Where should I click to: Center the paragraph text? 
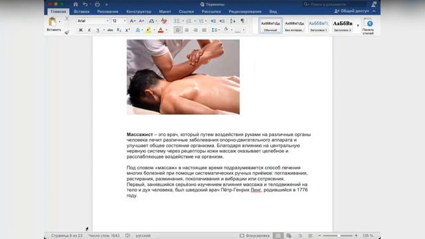click(187, 30)
